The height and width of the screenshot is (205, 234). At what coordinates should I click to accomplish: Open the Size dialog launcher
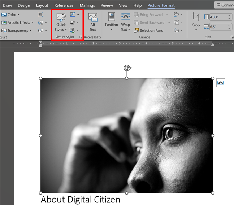[232, 37]
